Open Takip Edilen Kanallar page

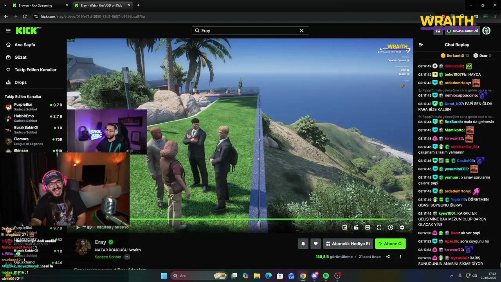pos(36,70)
